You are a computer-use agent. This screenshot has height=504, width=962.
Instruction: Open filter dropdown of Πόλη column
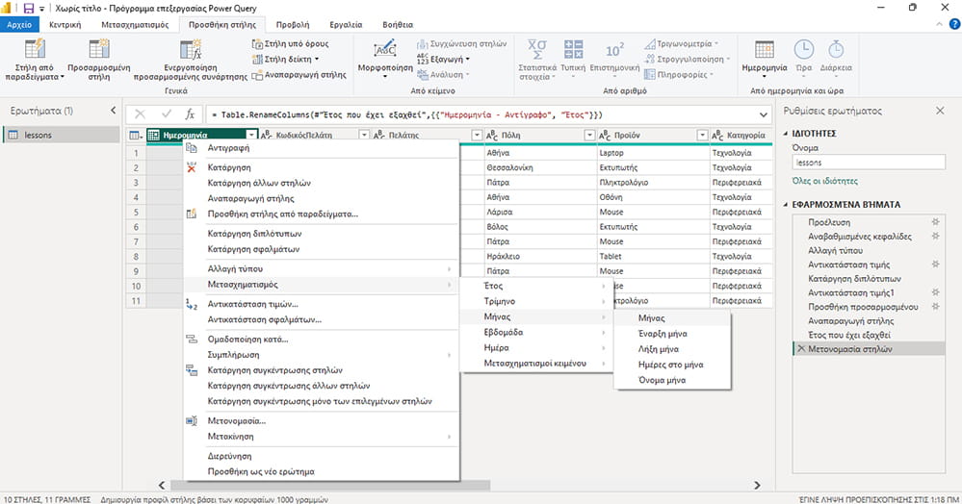click(x=589, y=135)
